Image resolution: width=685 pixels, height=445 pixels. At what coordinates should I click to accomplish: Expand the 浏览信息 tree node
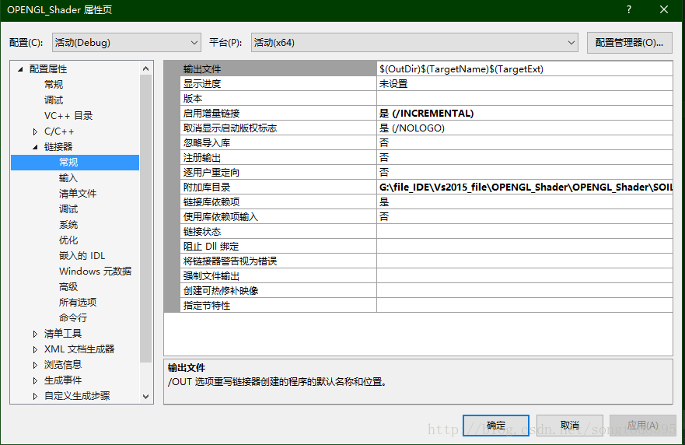pyautogui.click(x=36, y=365)
